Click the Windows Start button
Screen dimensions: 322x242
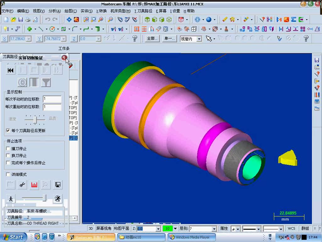[13, 237]
